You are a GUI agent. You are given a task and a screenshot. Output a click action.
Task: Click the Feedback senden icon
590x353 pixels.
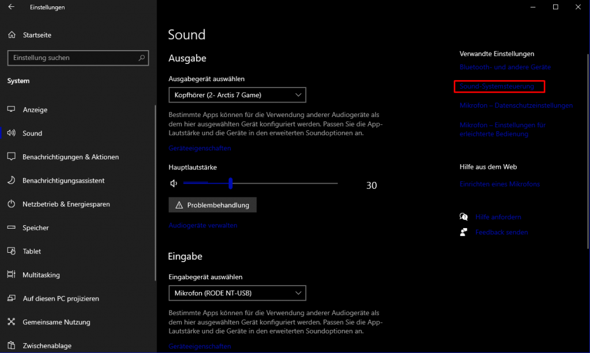[464, 232]
